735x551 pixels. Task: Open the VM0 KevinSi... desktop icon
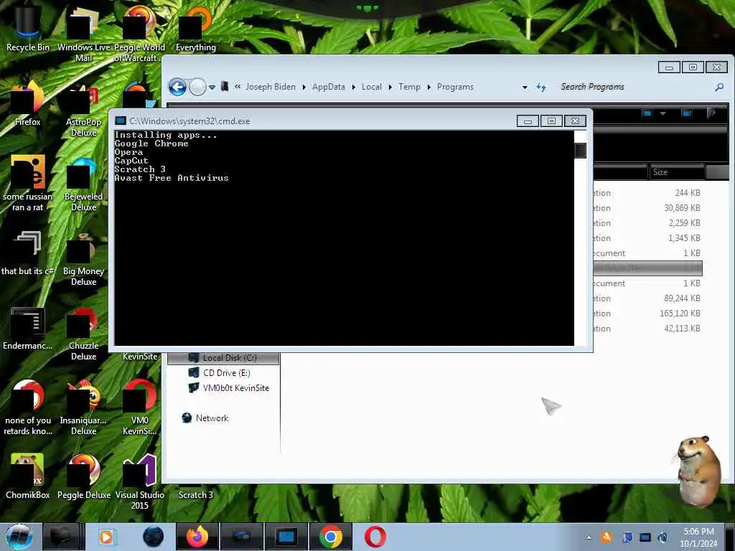point(139,408)
